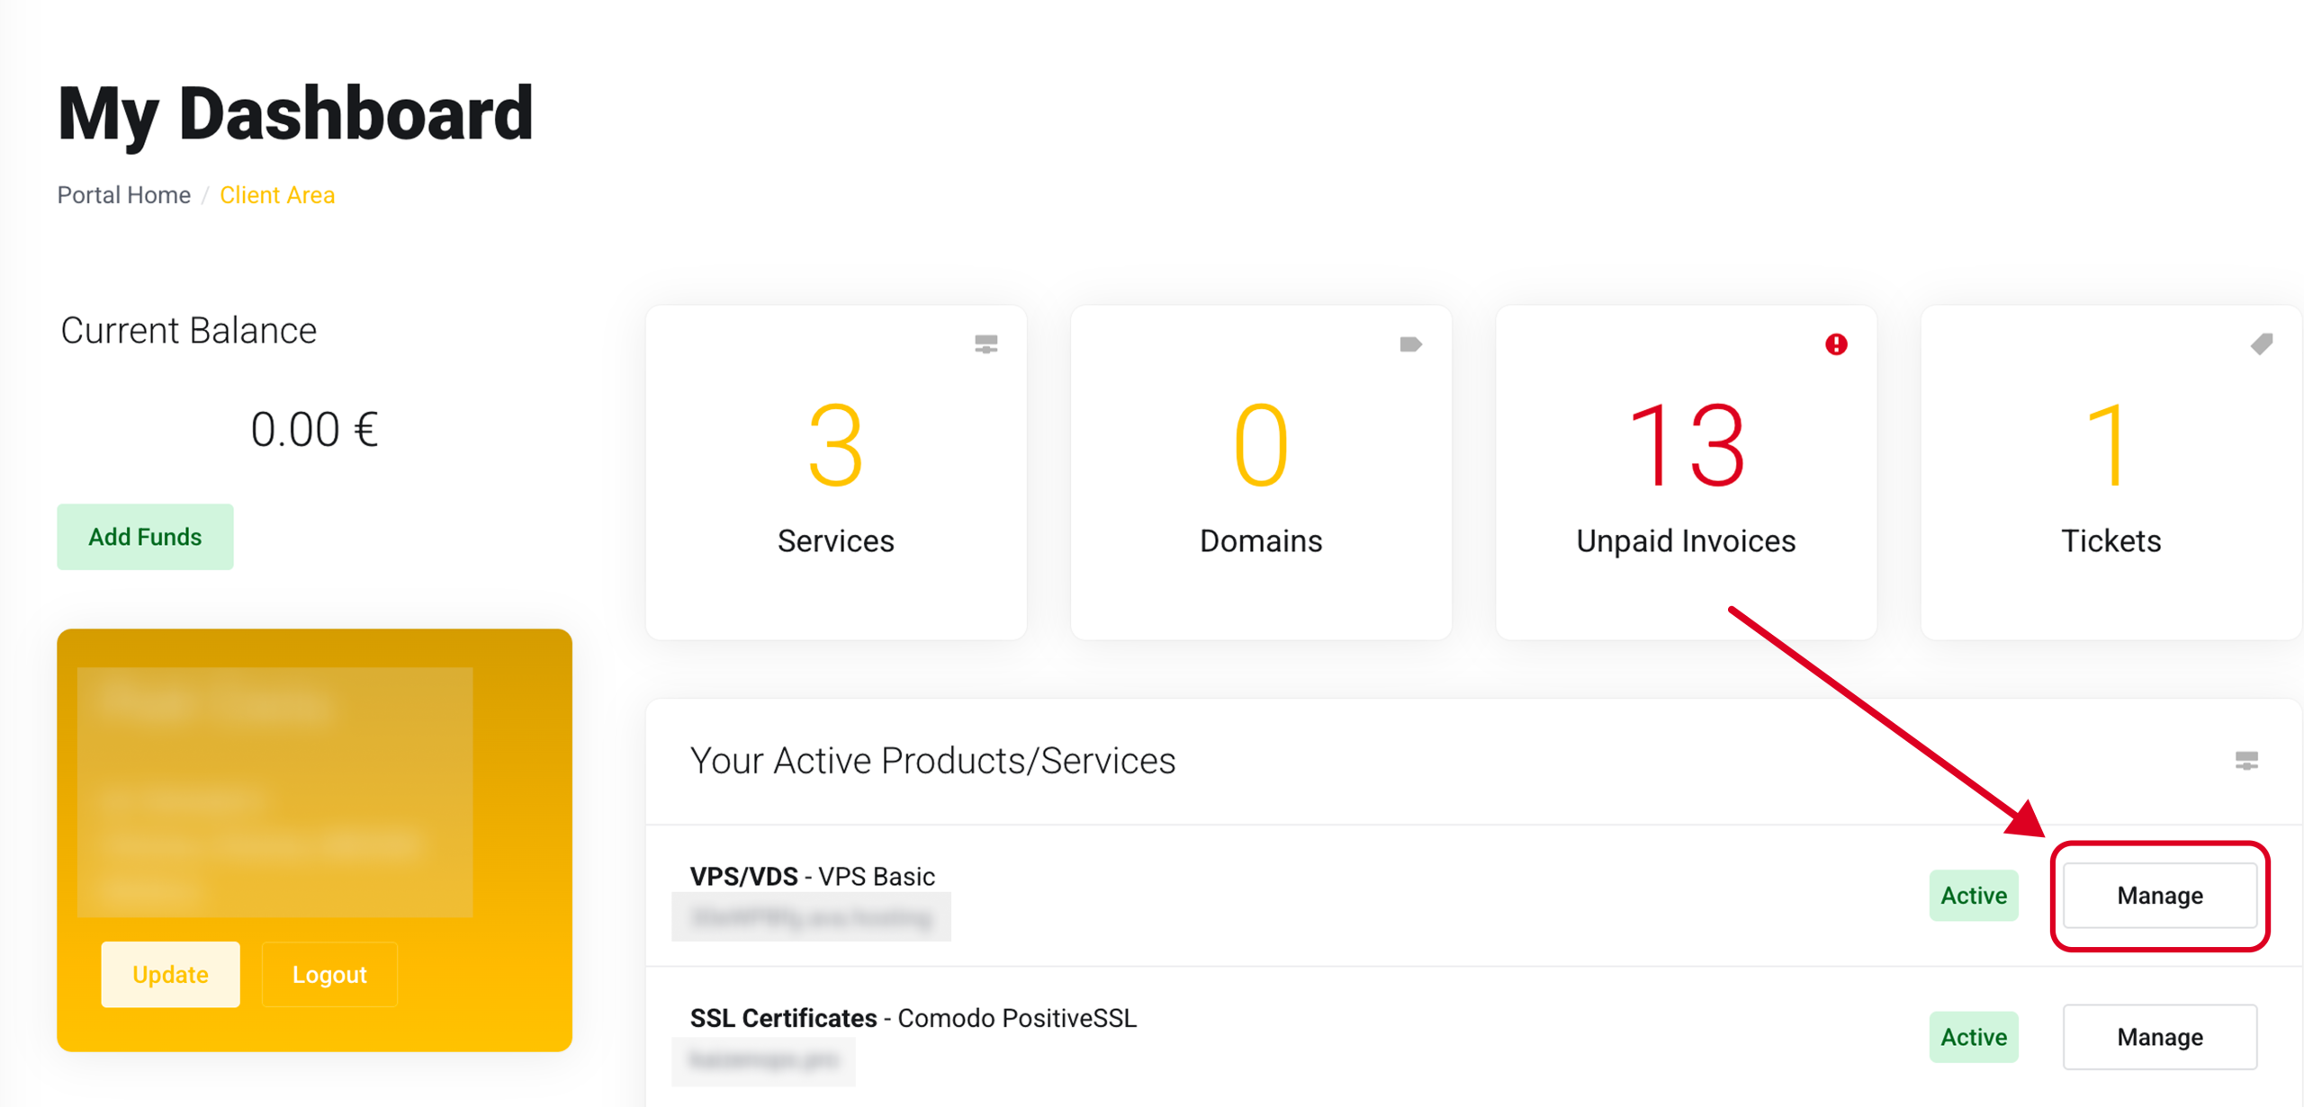This screenshot has width=2304, height=1107.
Task: Click the Update button on profile card
Action: 170,975
